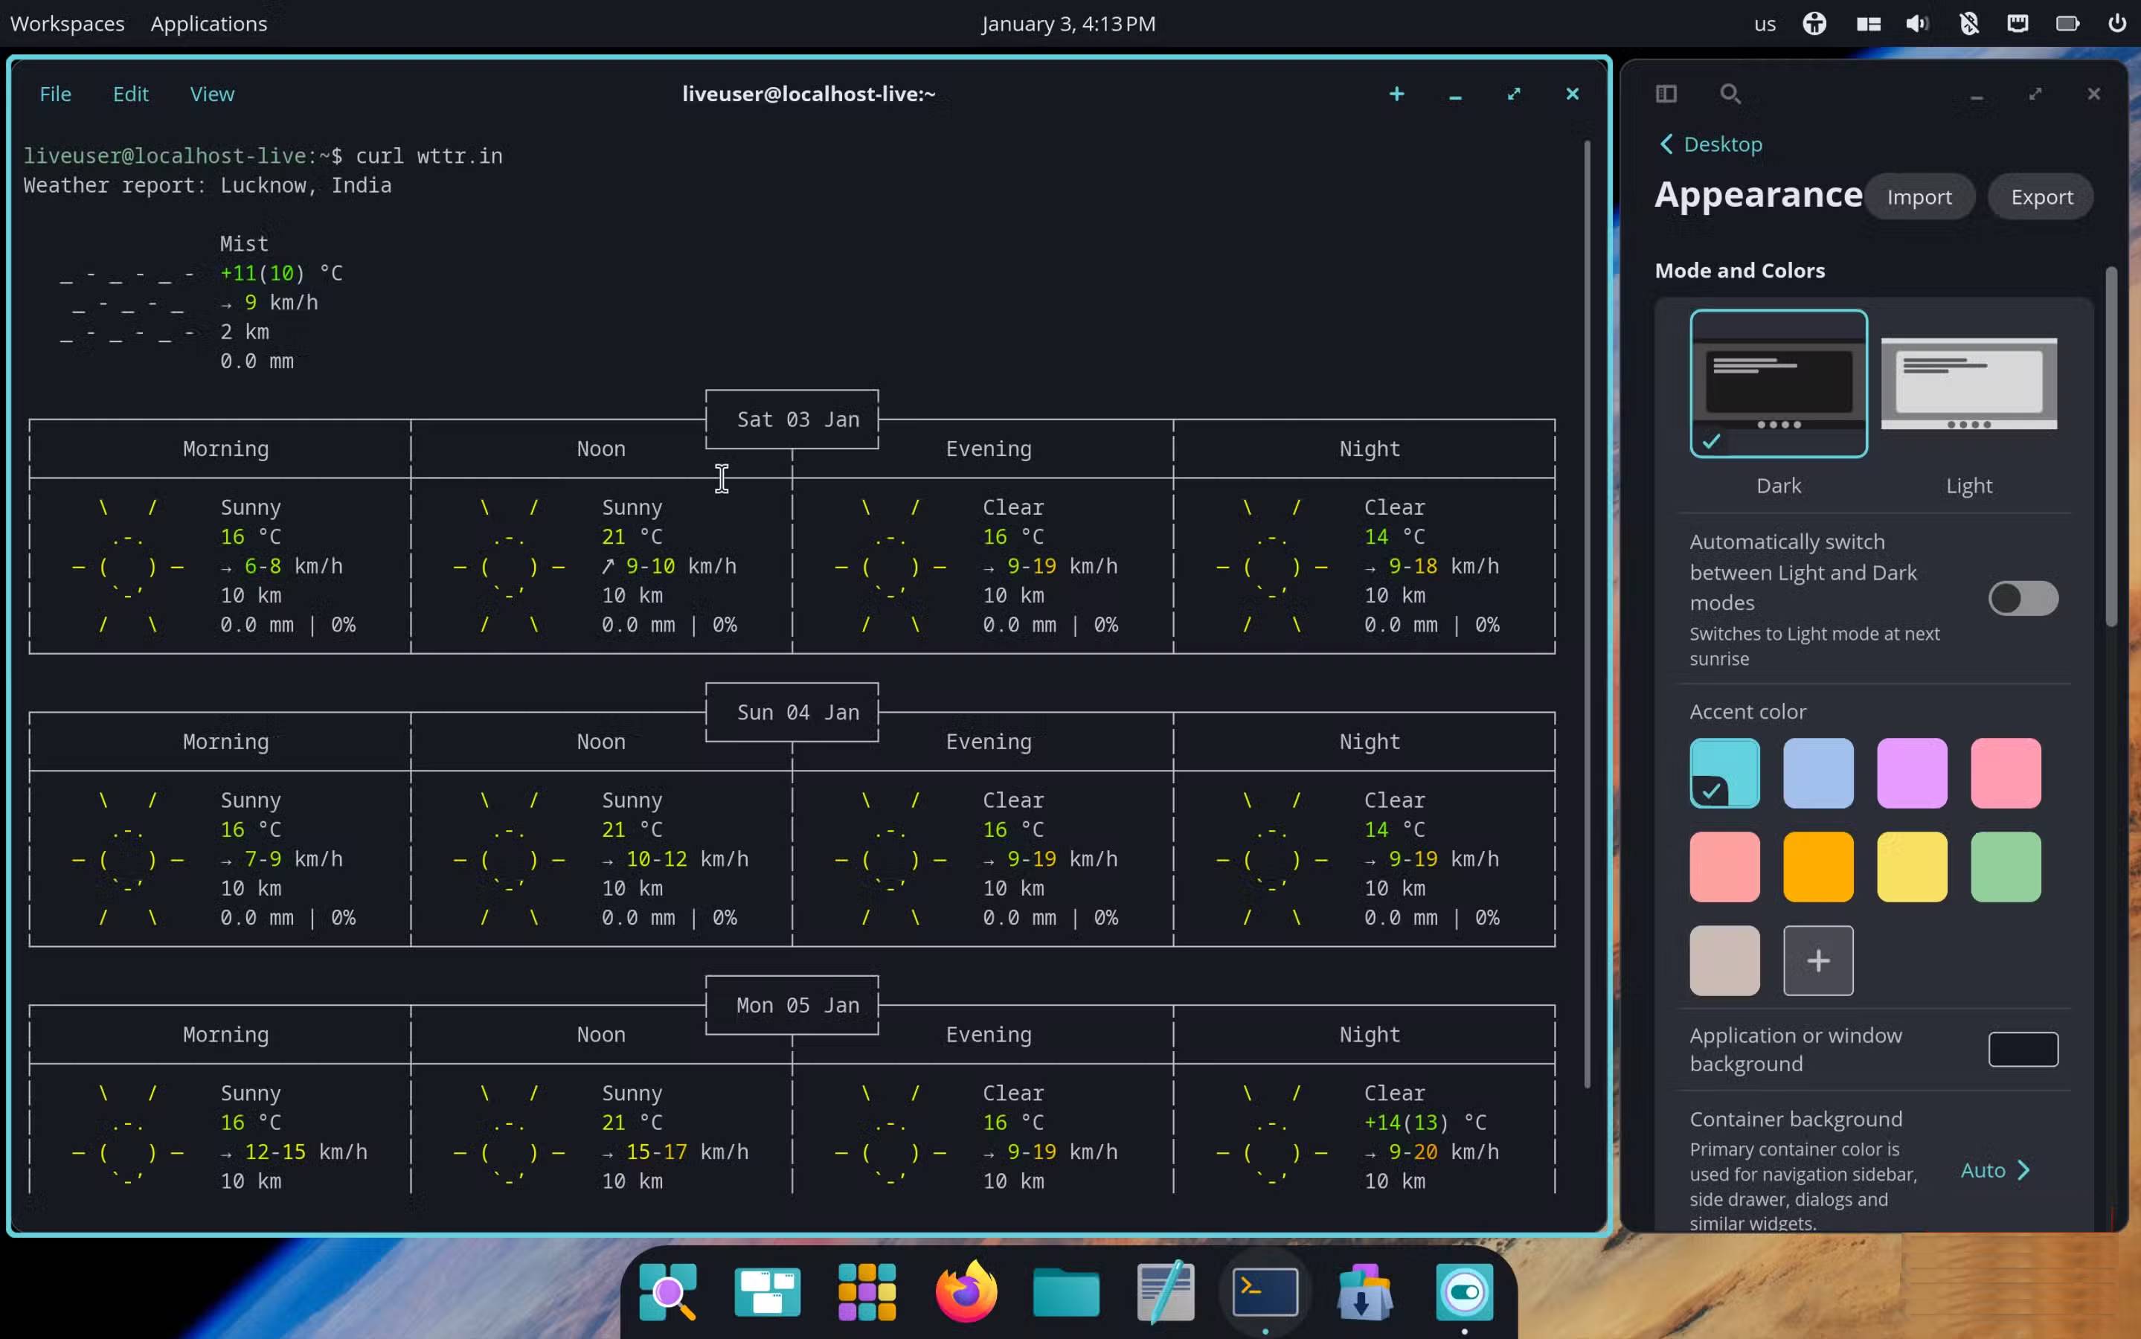The width and height of the screenshot is (2141, 1339).
Task: Click the Export button in Appearance
Action: [2041, 196]
